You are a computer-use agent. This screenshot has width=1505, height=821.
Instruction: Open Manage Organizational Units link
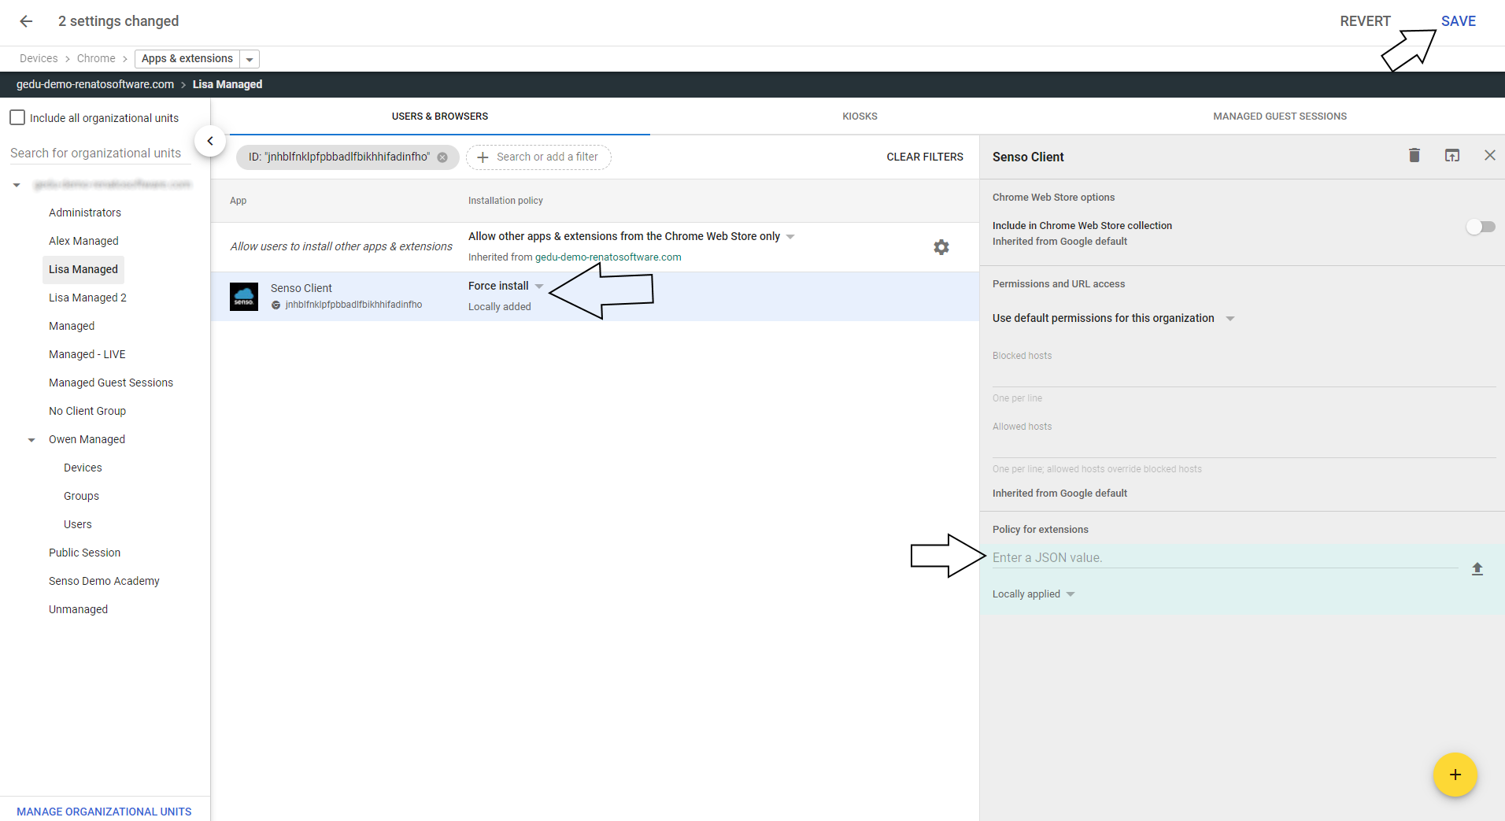click(x=104, y=812)
